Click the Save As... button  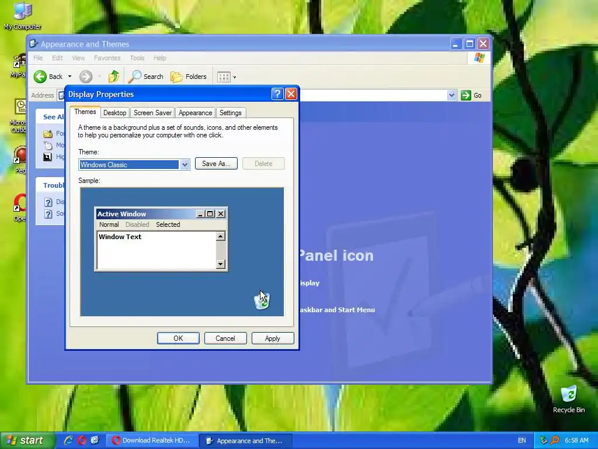pyautogui.click(x=216, y=164)
